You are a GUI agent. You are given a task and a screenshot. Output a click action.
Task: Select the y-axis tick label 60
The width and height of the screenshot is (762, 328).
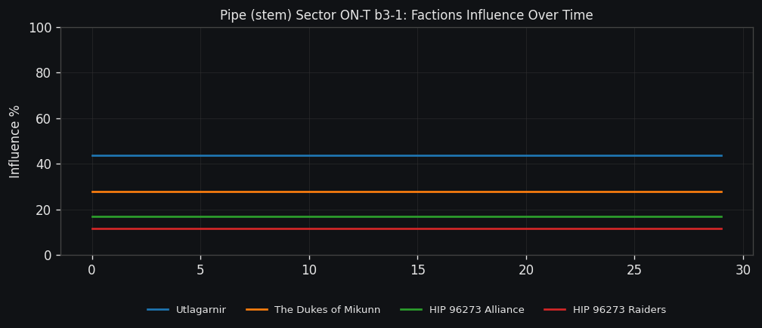click(x=42, y=118)
